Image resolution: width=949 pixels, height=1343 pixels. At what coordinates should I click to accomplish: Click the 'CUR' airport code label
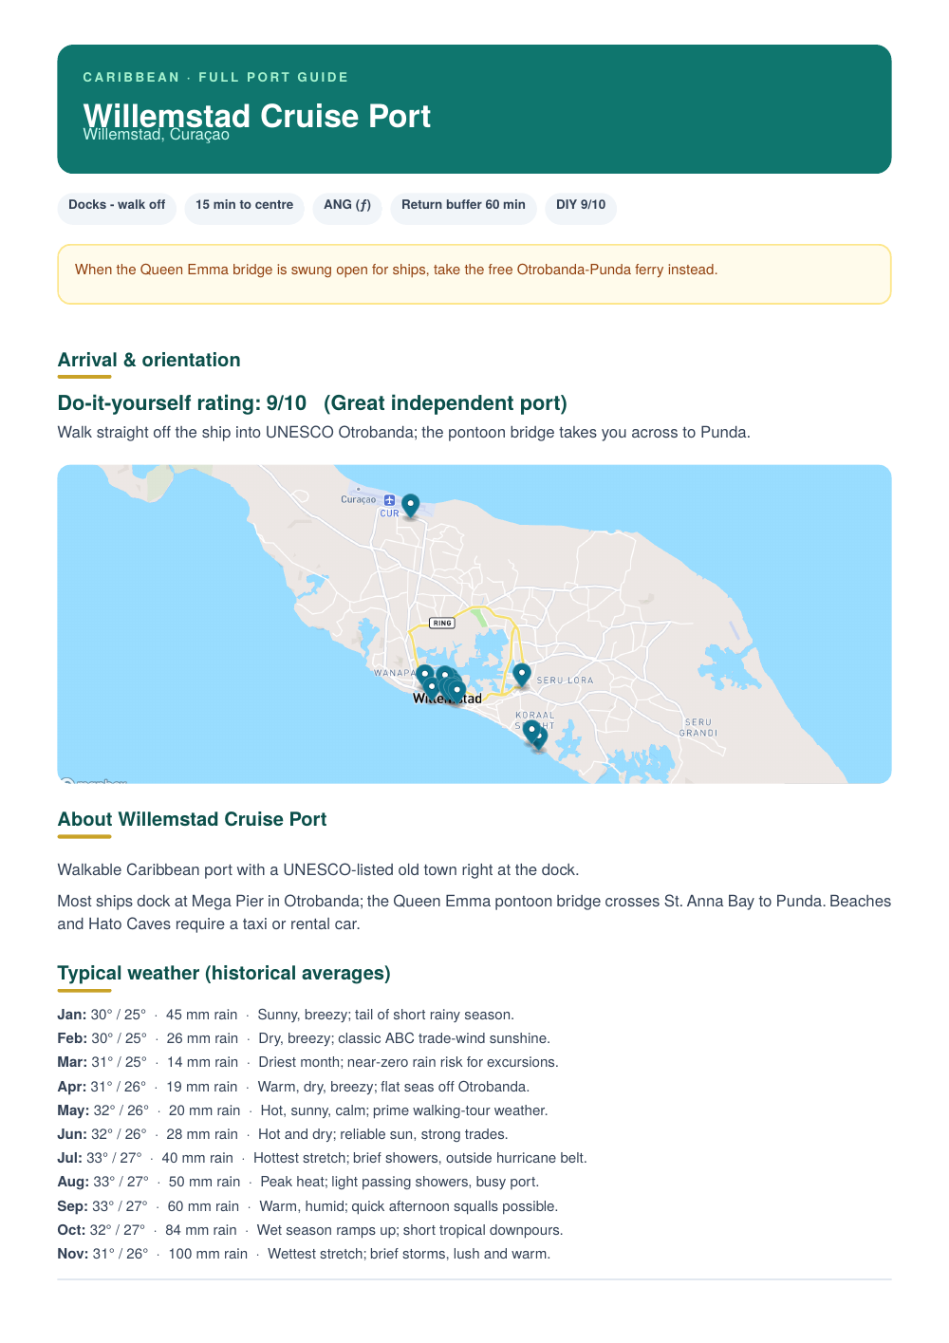(x=390, y=513)
